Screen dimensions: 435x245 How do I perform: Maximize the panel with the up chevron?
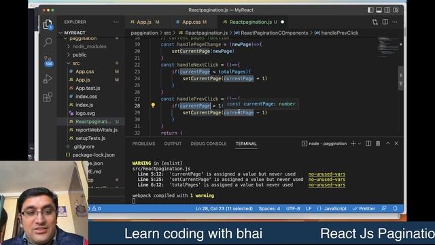pyautogui.click(x=388, y=144)
